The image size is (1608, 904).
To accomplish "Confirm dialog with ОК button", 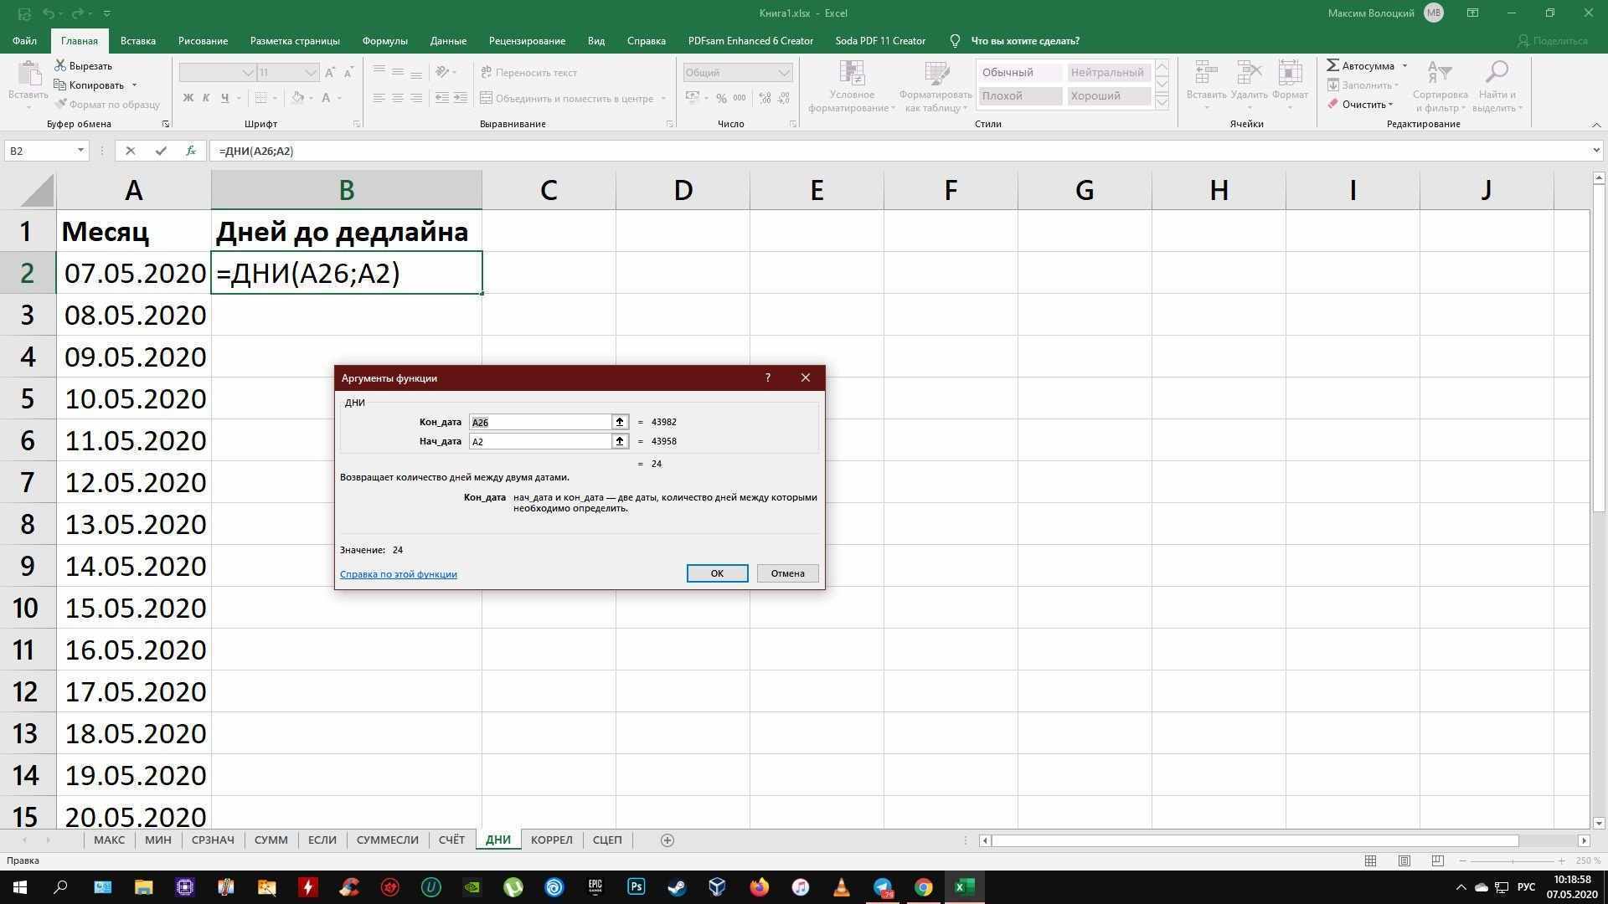I will point(716,573).
